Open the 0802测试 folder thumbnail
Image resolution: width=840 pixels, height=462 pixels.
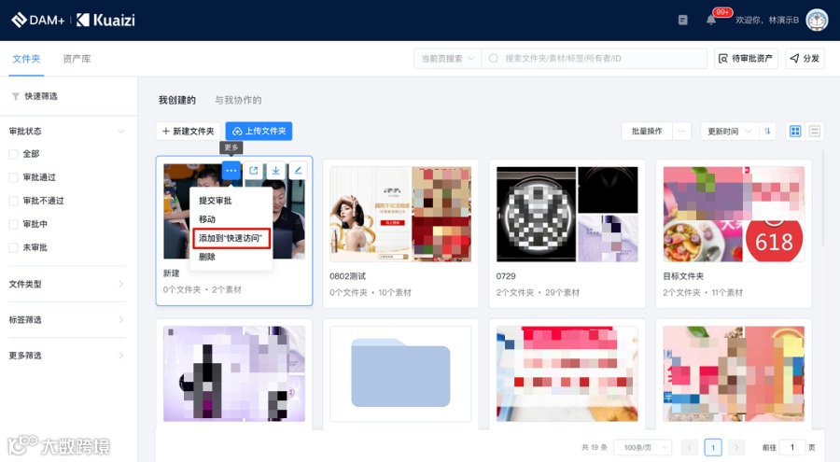400,214
